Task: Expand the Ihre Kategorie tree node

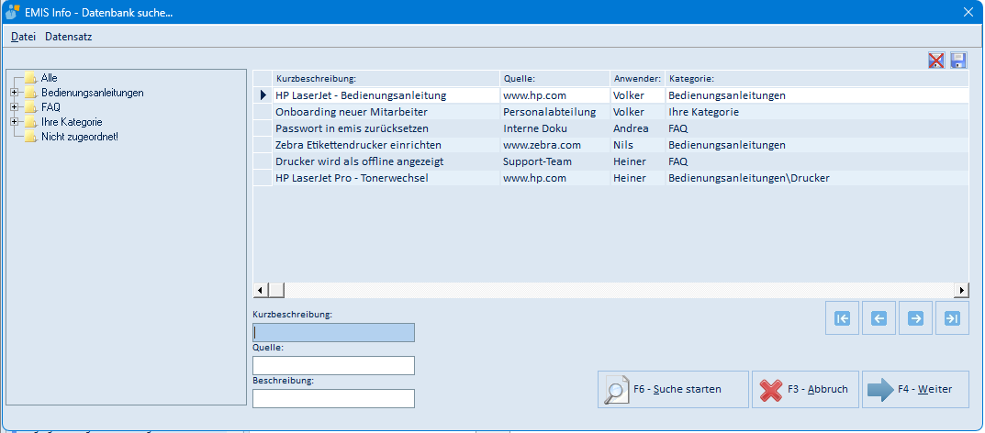Action: click(x=14, y=122)
